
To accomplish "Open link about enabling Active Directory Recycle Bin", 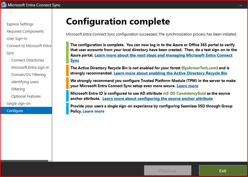I will click(x=170, y=73).
